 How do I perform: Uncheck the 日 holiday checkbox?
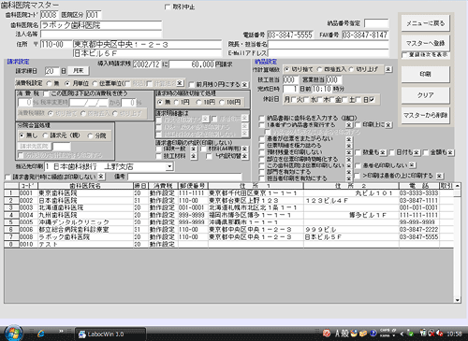(x=372, y=100)
